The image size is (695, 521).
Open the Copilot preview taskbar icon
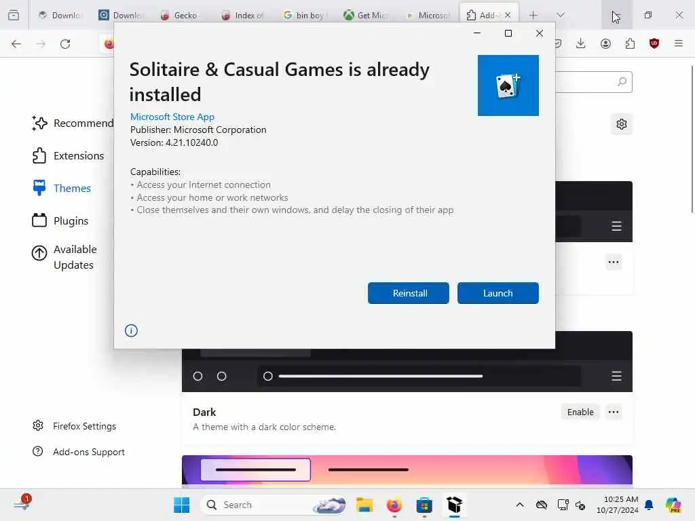click(673, 505)
